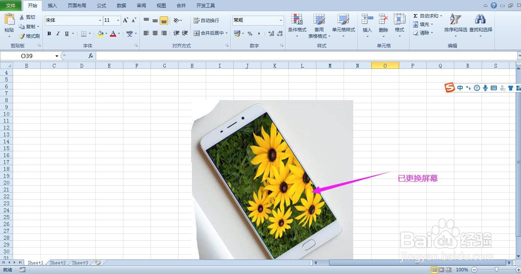Open the Clear (清除) menu
The width and height of the screenshot is (521, 274).
[423, 33]
